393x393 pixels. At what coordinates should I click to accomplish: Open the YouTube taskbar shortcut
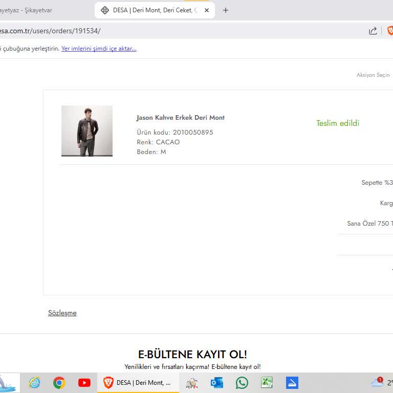[84, 383]
